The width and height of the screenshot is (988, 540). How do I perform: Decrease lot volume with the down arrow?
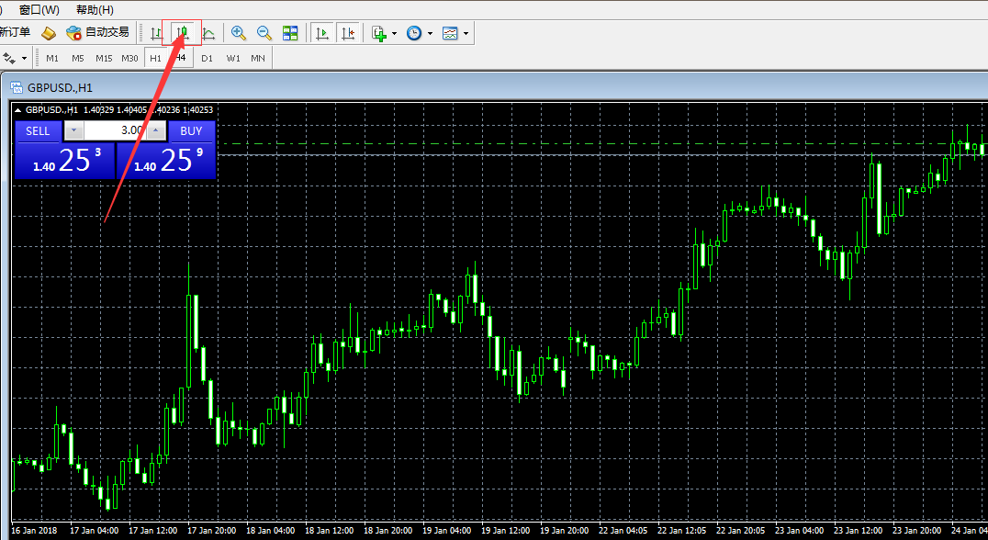coord(74,130)
